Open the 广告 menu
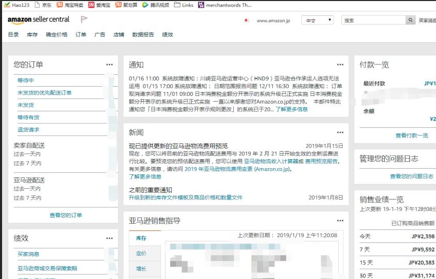The width and height of the screenshot is (436, 279). click(x=100, y=35)
